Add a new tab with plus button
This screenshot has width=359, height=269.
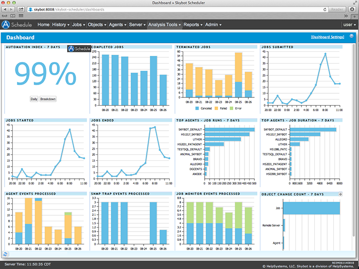pyautogui.click(x=355, y=16)
